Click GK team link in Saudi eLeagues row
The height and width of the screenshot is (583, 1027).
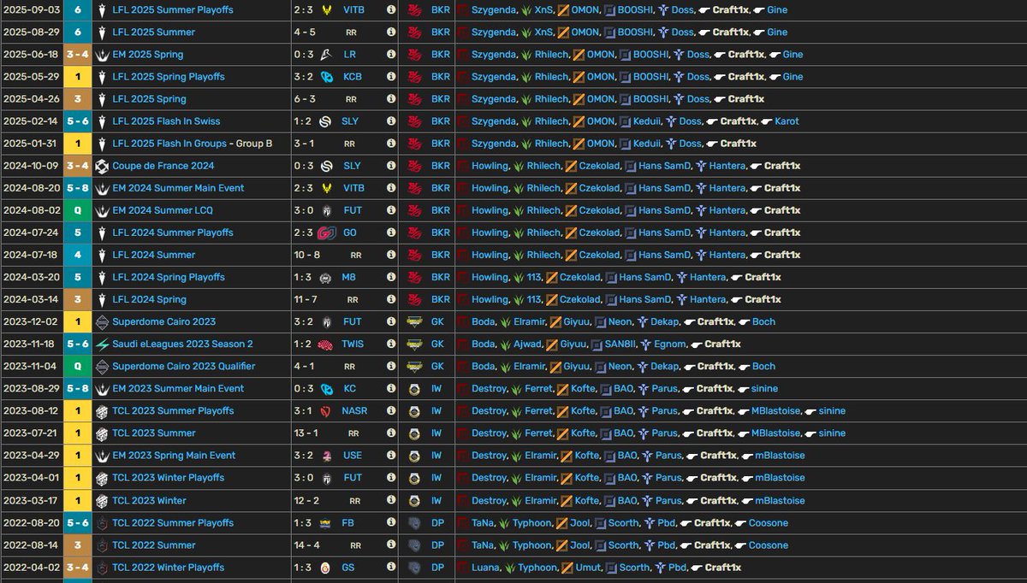click(437, 344)
